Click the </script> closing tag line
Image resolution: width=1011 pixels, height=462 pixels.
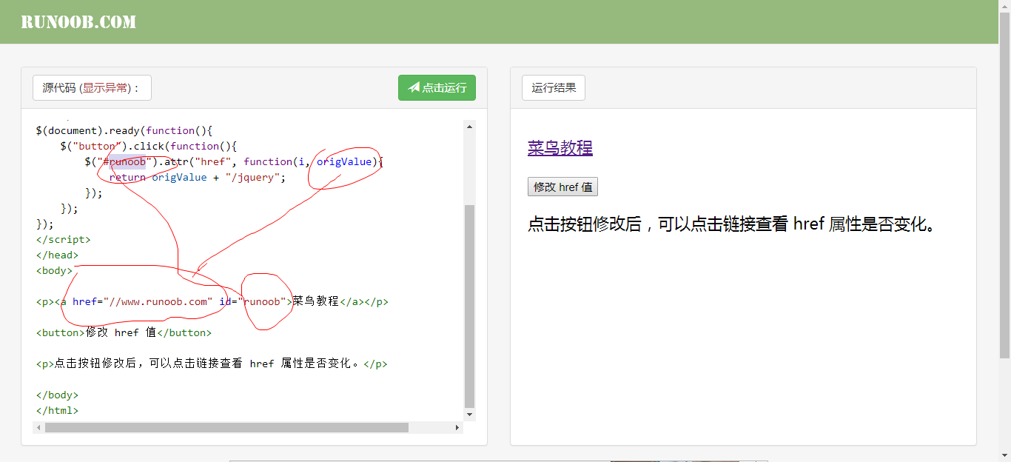click(63, 239)
